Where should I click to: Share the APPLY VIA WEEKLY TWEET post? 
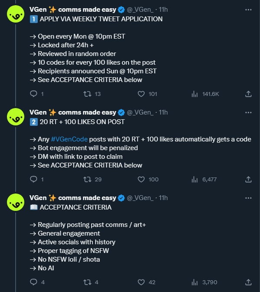click(x=248, y=94)
